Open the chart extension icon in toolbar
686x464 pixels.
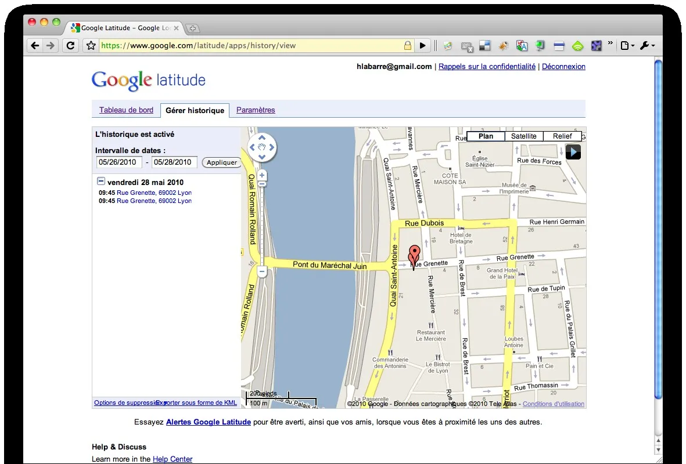(448, 45)
